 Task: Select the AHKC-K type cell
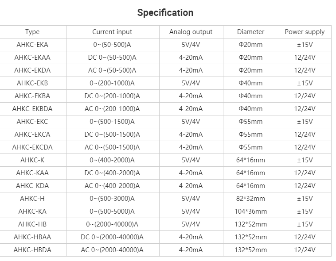(32, 160)
